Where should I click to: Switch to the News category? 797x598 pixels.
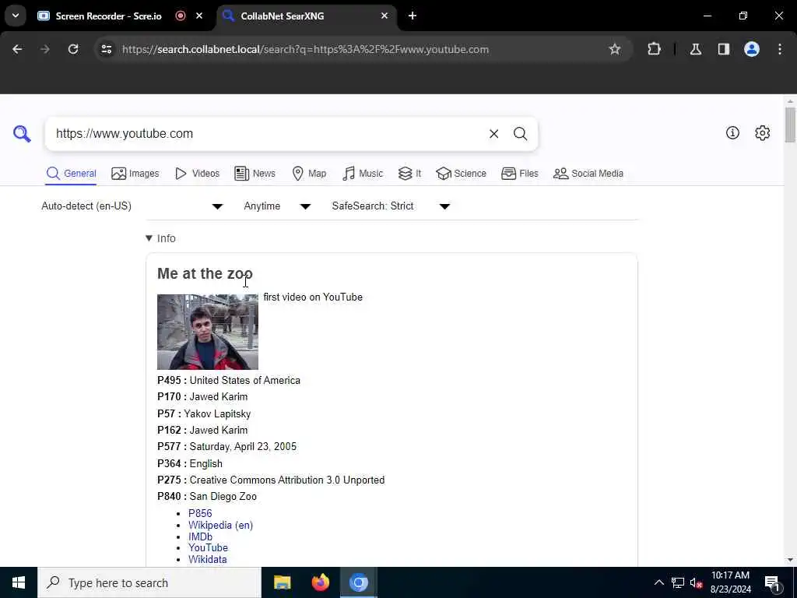pyautogui.click(x=255, y=174)
